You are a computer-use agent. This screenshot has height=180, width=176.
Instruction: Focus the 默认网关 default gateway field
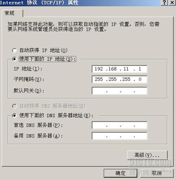click(120, 91)
